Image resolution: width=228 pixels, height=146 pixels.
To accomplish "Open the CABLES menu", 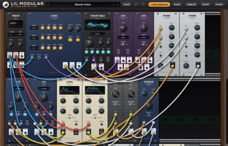I will pyautogui.click(x=191, y=5).
